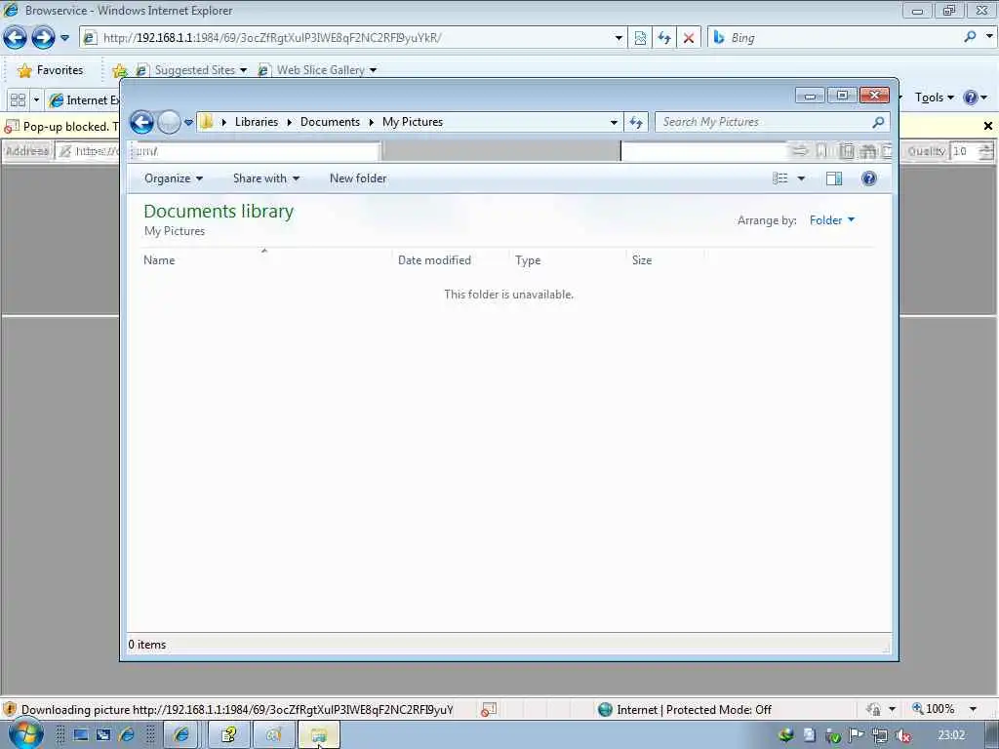
Task: Sort by Date modified column
Action: 434,259
